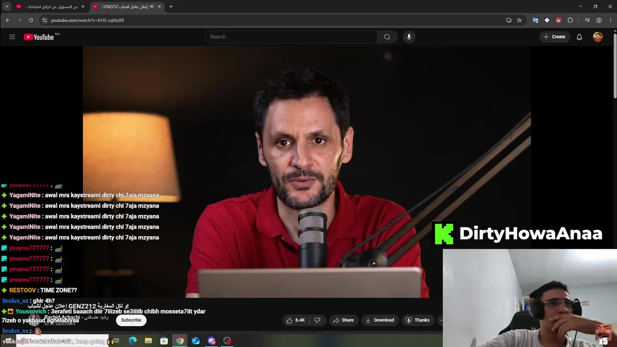Open the YouTube guide hamburger menu
Screen dimensions: 617x347
[x=12, y=37]
